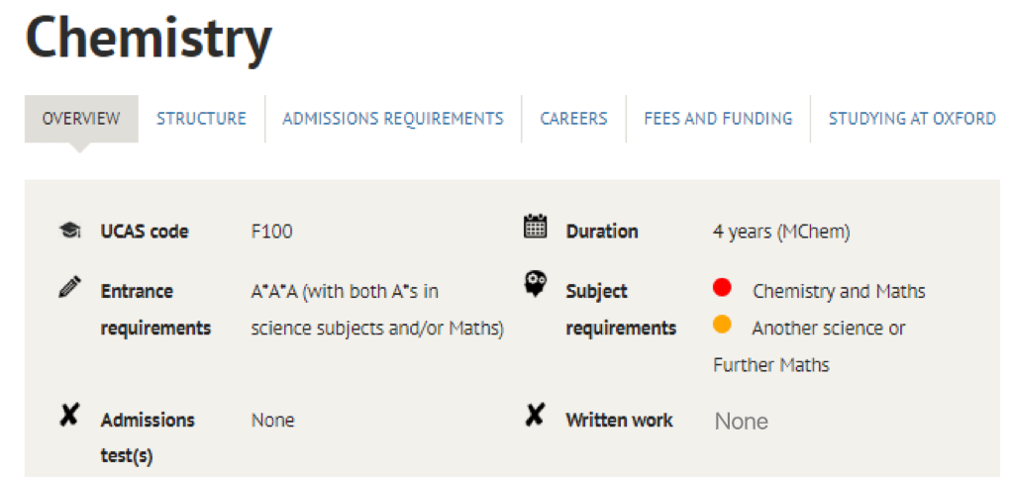
Task: Click the F100 UCAS code value
Action: [x=271, y=232]
